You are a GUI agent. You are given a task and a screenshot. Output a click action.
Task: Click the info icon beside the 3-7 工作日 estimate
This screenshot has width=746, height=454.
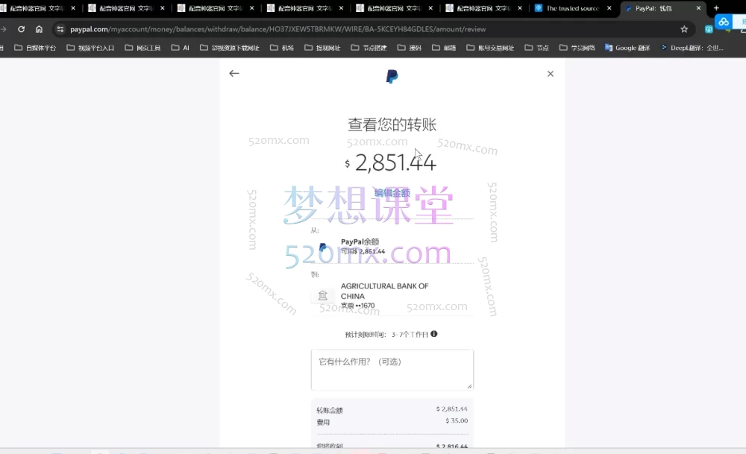433,333
